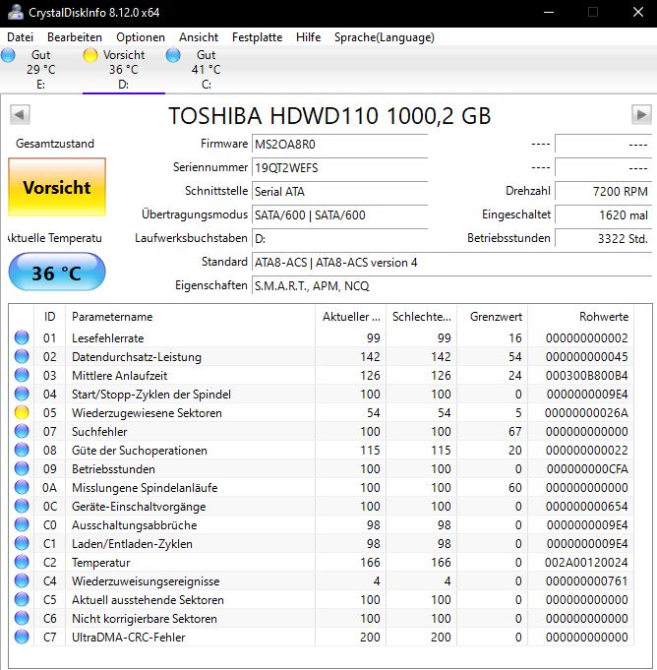Click the Firmware field MS2OA8R0

(x=339, y=144)
